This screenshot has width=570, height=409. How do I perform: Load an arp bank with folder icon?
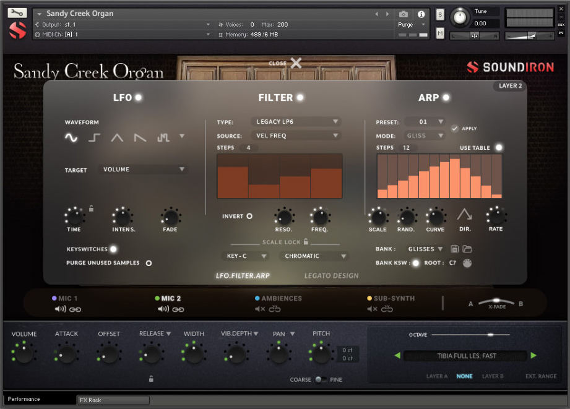coord(469,248)
